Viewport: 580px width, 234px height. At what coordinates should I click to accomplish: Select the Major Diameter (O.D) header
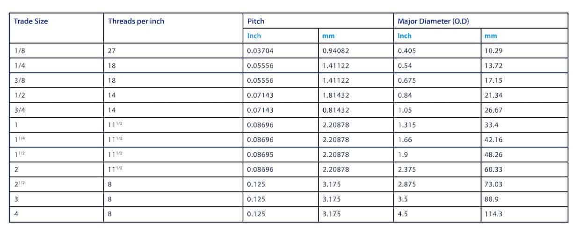click(433, 21)
